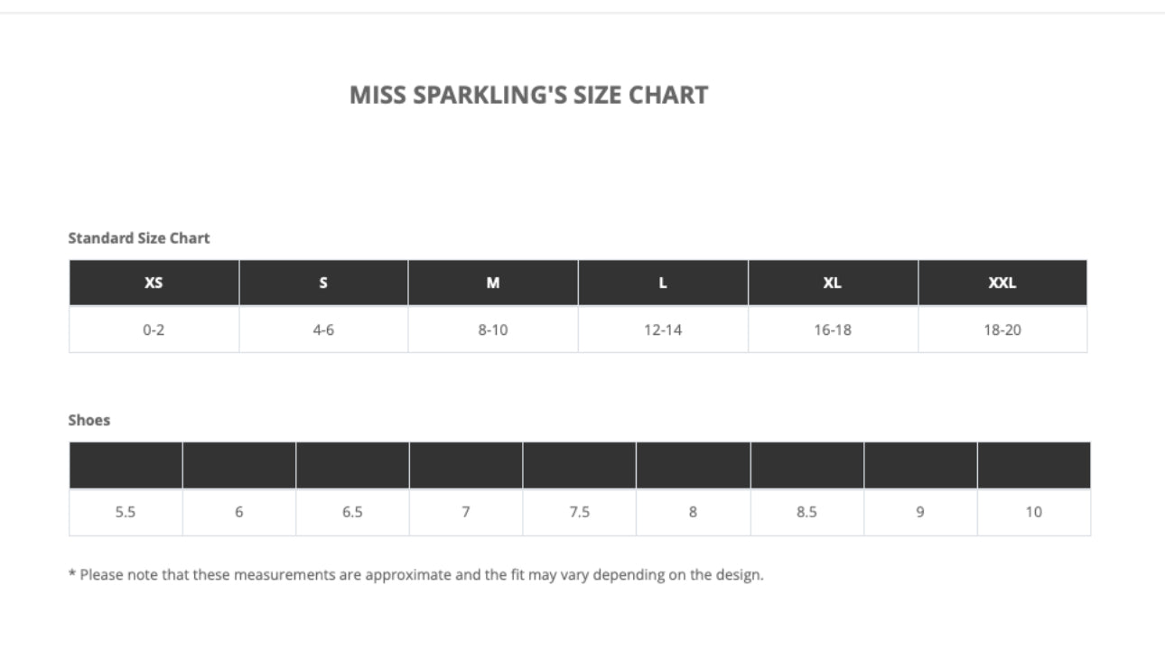Select the 4-6 size range cell
The height and width of the screenshot is (669, 1165).
click(x=323, y=330)
